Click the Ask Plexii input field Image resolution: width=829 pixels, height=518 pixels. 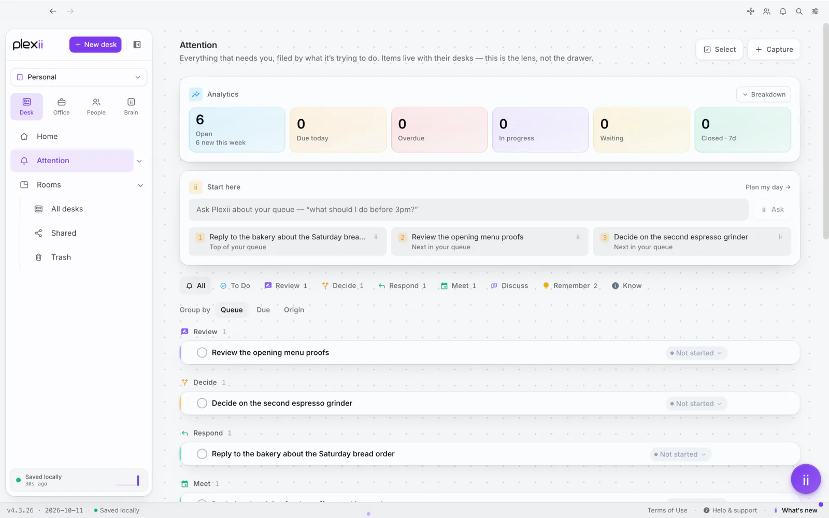pos(468,210)
